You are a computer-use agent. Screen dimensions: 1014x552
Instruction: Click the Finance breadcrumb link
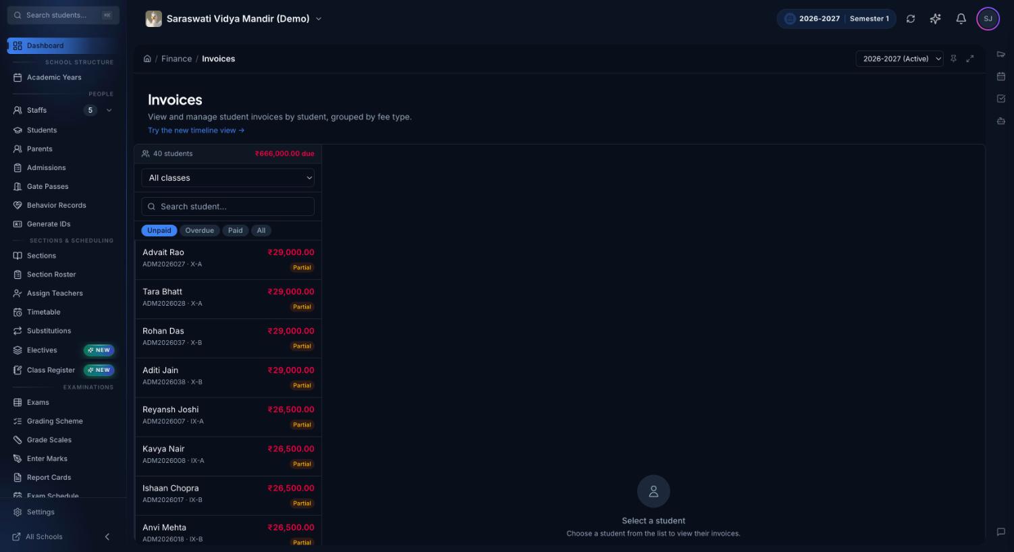coord(176,59)
